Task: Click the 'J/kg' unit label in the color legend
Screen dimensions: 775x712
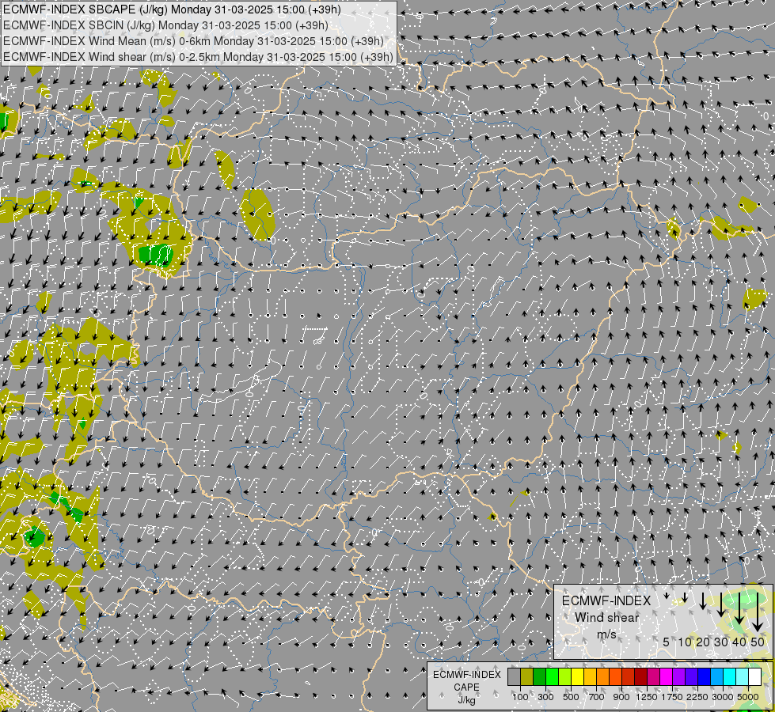Action: tap(466, 701)
